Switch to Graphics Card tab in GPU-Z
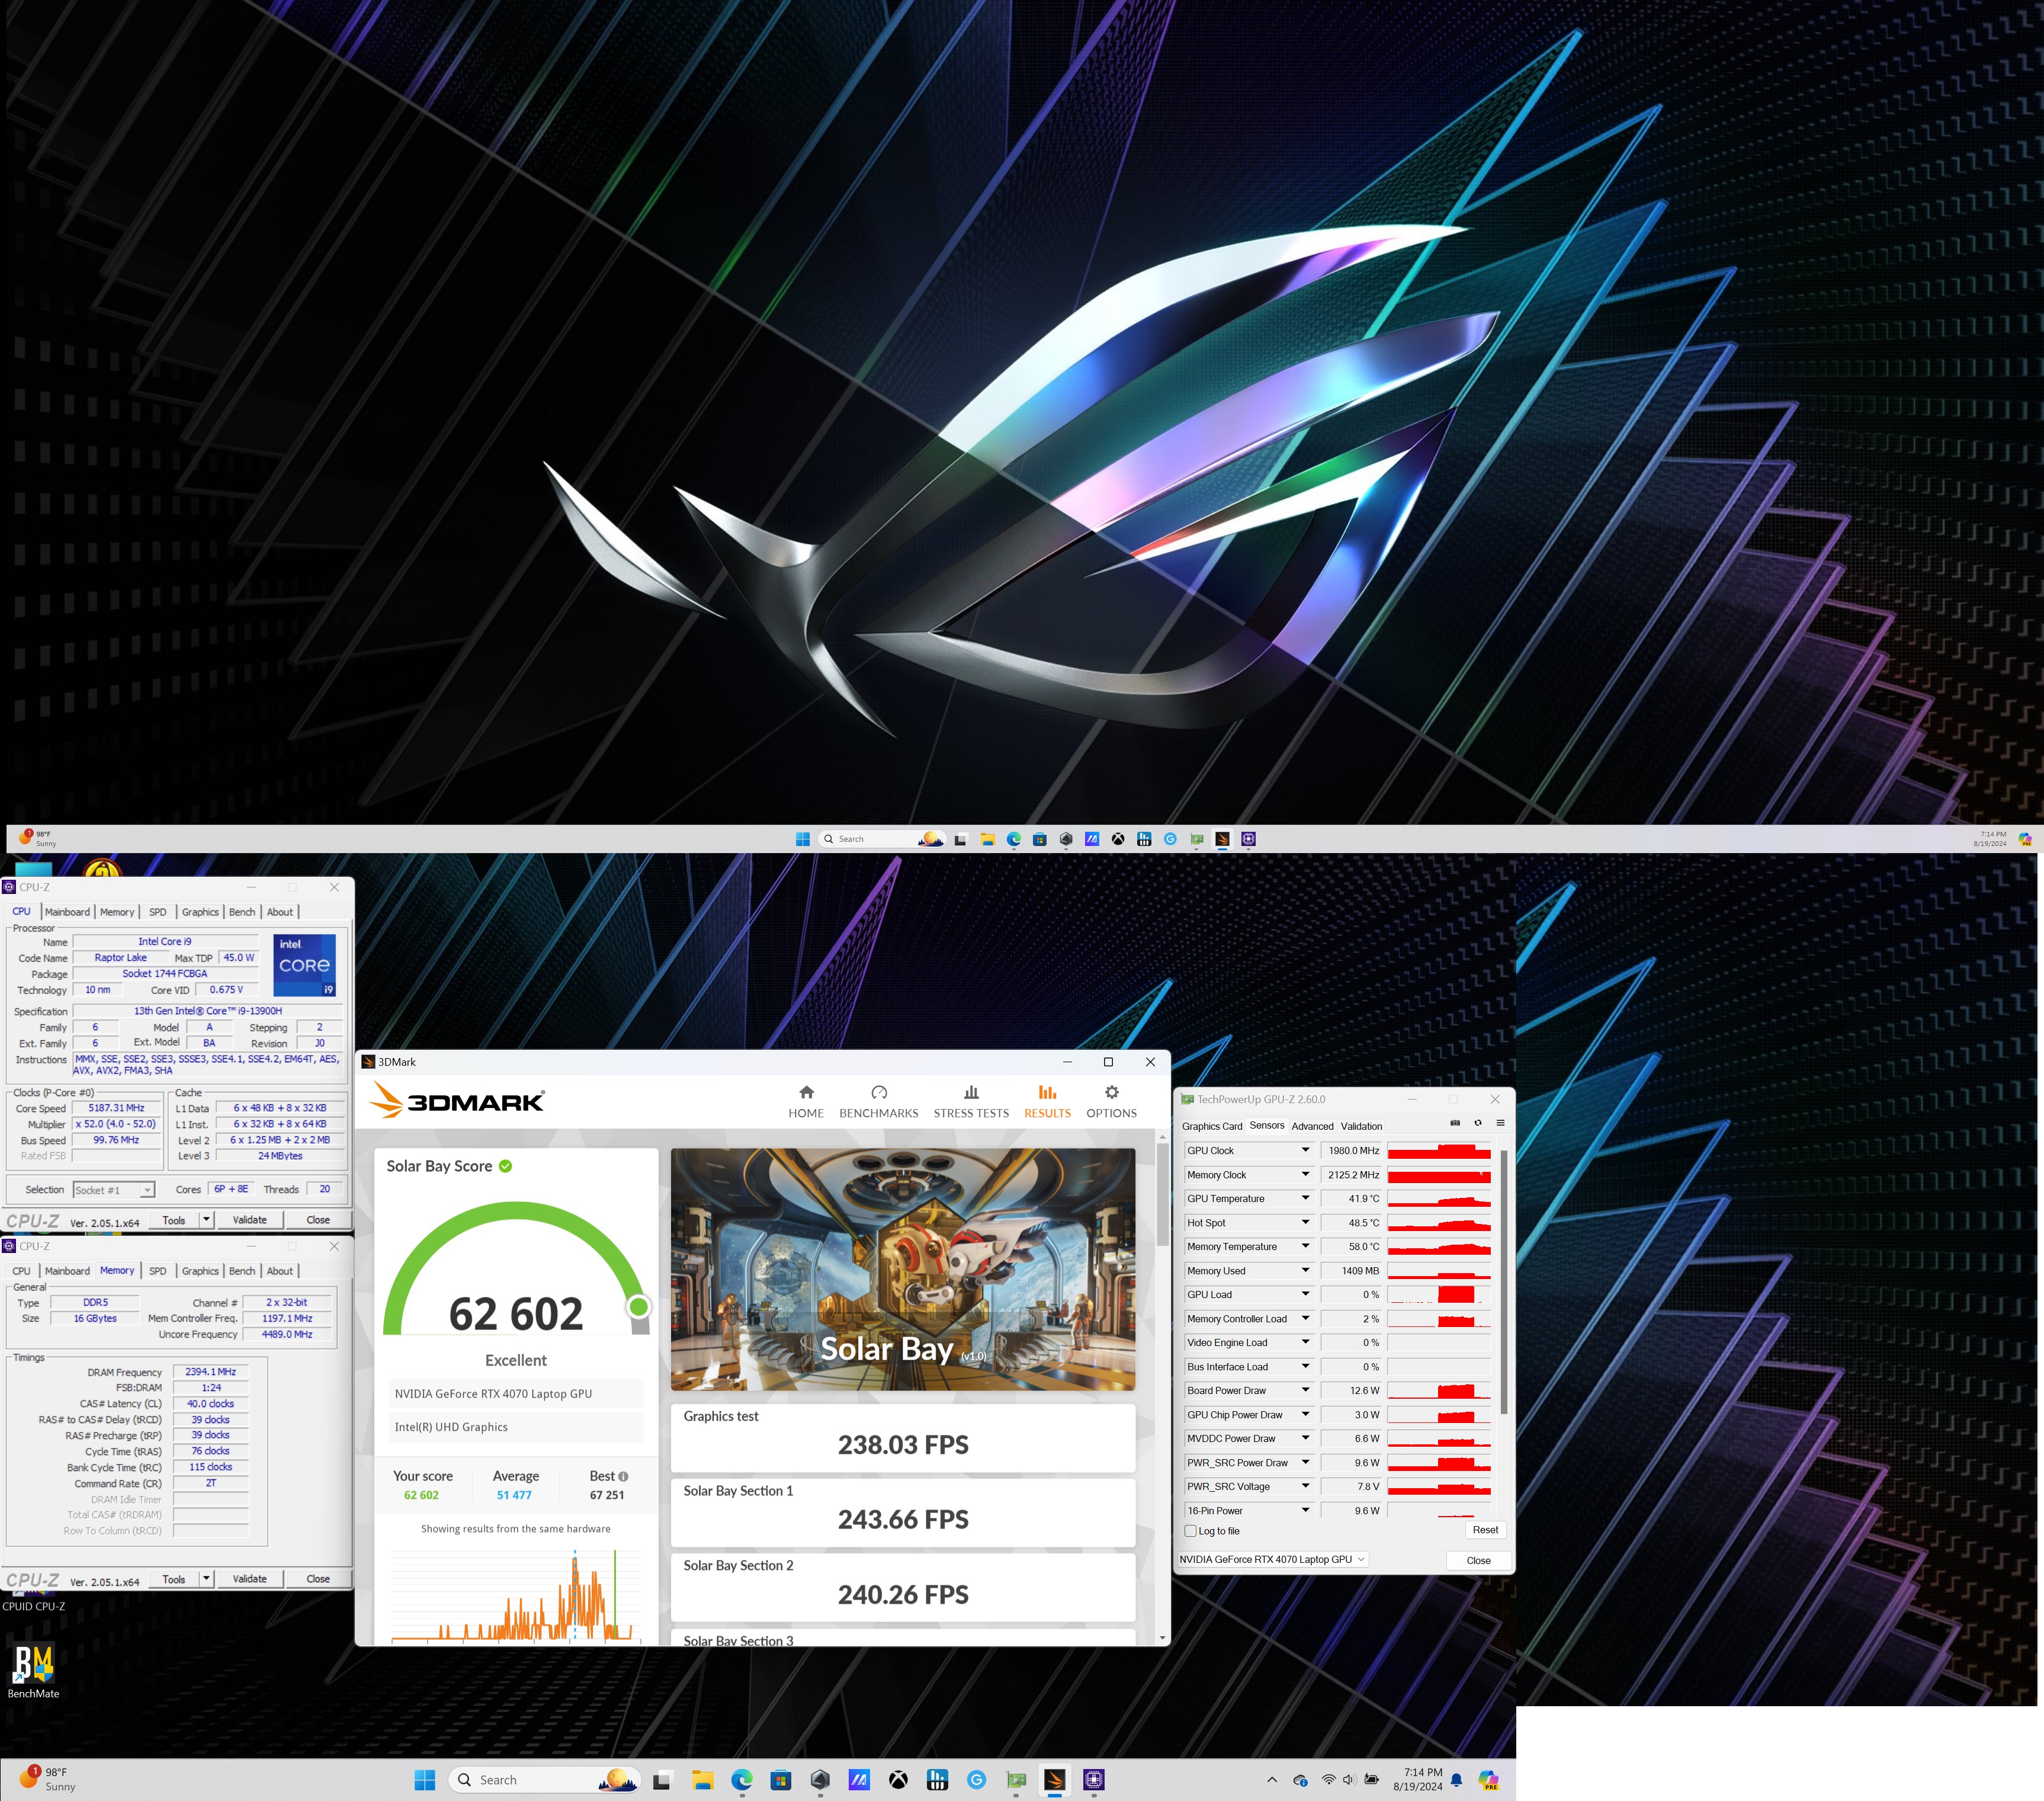The height and width of the screenshot is (1801, 2044). pos(1212,1126)
